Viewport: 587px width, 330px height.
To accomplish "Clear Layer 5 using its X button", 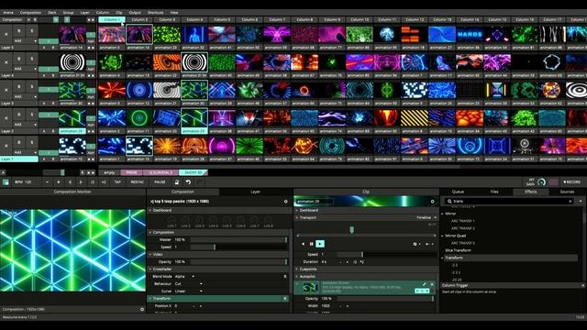I will [6, 34].
